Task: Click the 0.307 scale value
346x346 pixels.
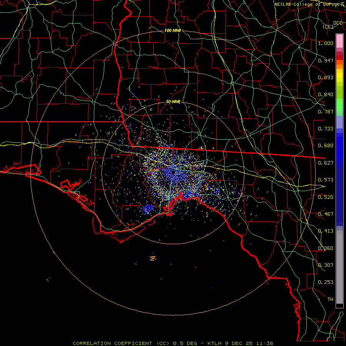Action: [x=326, y=265]
